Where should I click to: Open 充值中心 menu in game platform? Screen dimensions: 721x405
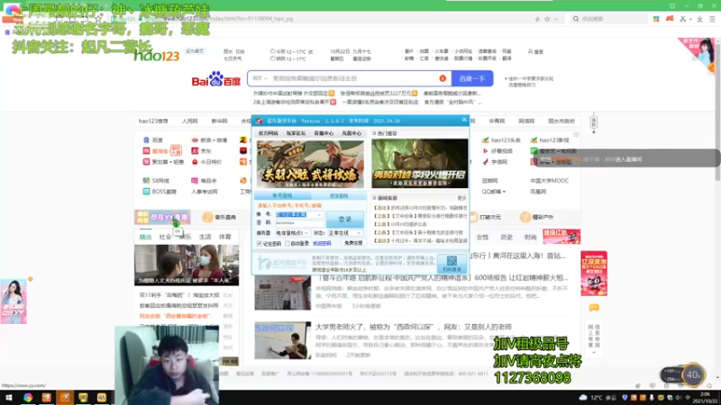point(351,133)
